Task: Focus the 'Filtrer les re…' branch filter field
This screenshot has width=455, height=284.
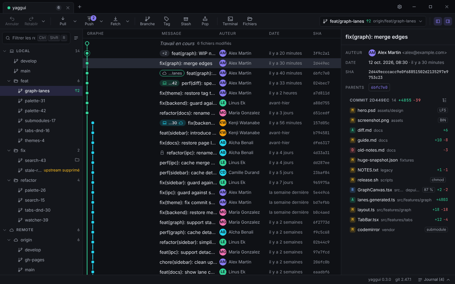Action: tap(36, 38)
